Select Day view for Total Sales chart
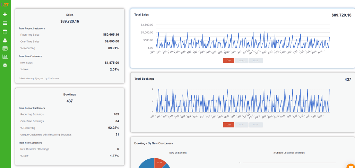The width and height of the screenshot is (355, 168). (228, 61)
